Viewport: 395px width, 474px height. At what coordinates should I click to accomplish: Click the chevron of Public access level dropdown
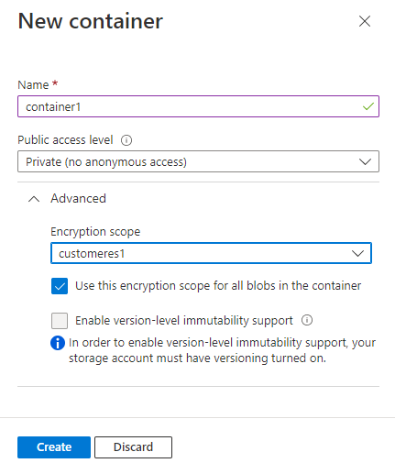365,161
